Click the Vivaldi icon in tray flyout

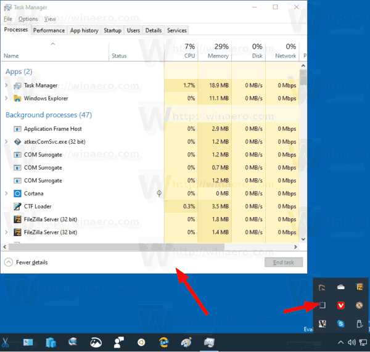point(340,306)
